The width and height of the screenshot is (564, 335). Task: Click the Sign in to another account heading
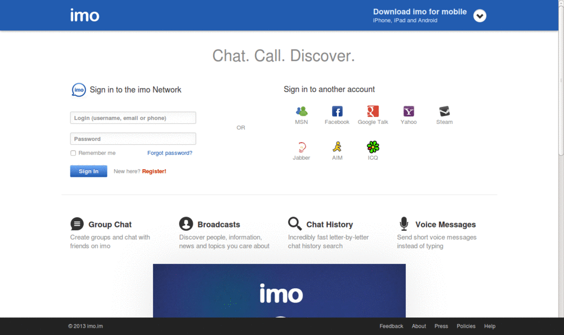point(329,89)
